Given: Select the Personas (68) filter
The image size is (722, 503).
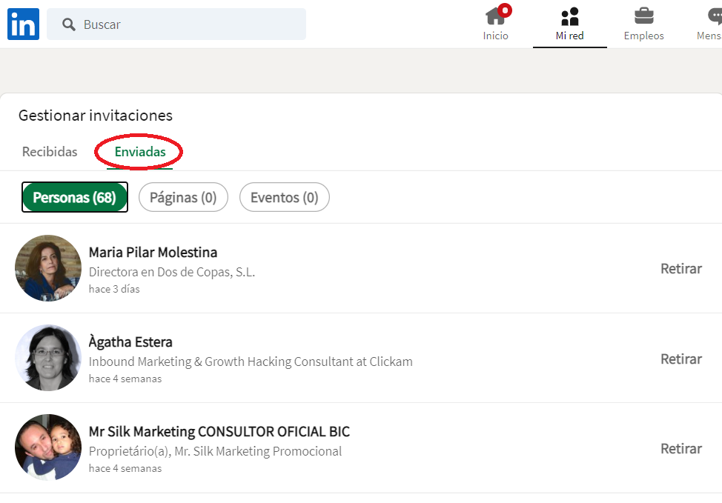Looking at the screenshot, I should pyautogui.click(x=75, y=198).
